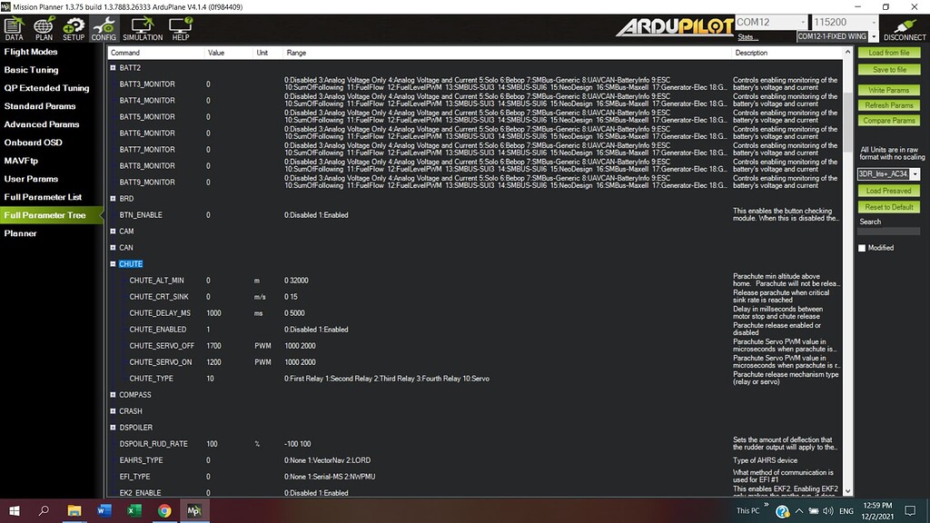Open Google Chrome from the taskbar

coord(164,510)
